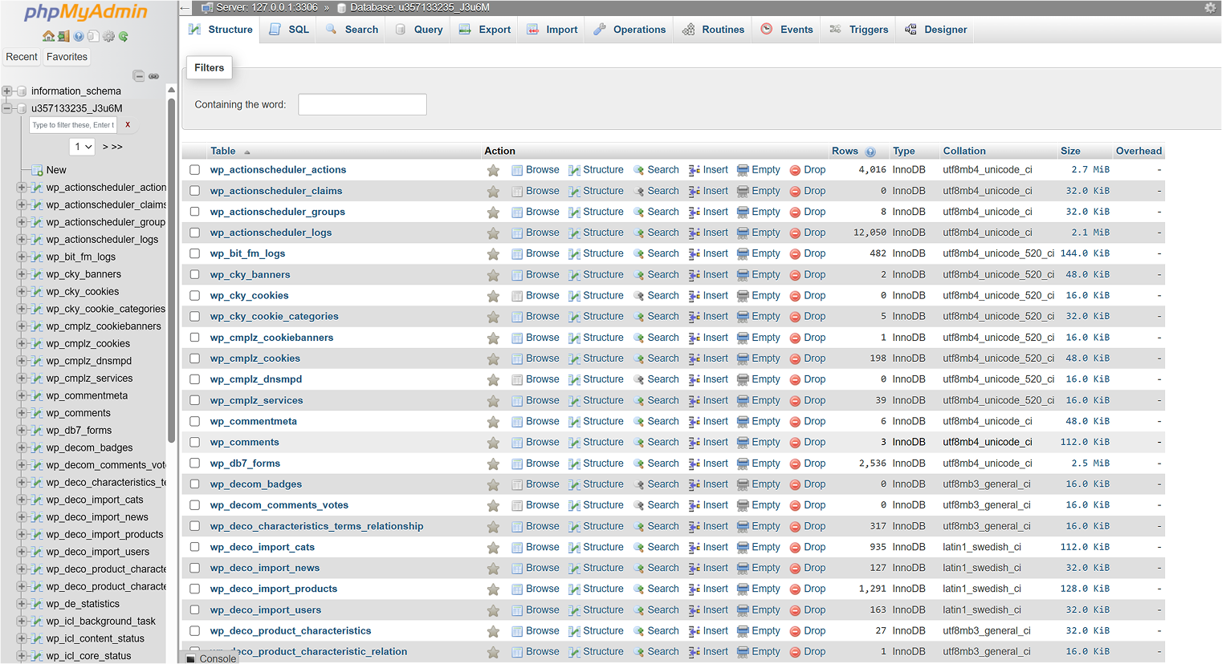Check the wp_actionscheduler_actions row checkbox
1222x664 pixels.
tap(195, 170)
